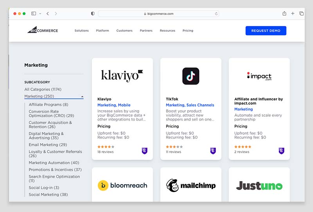Click the TikTok app icon

click(x=191, y=76)
